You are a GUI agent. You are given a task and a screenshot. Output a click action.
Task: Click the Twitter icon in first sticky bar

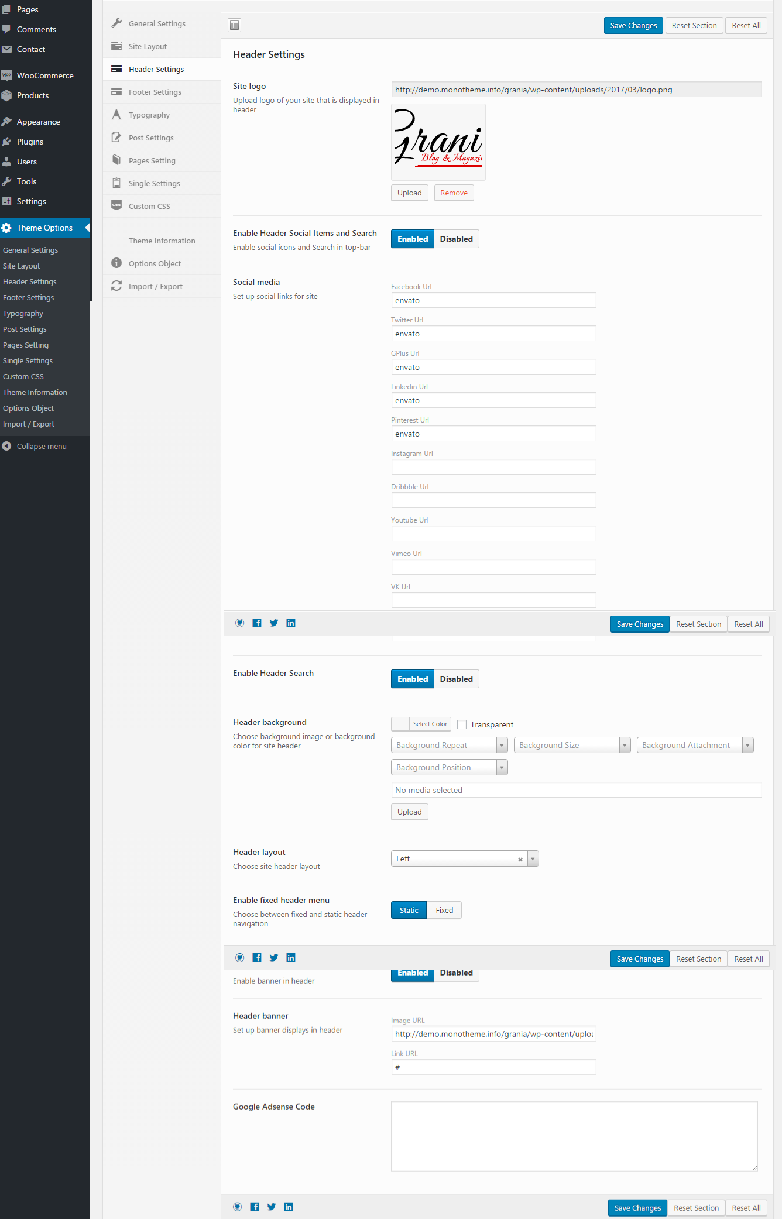pos(274,623)
